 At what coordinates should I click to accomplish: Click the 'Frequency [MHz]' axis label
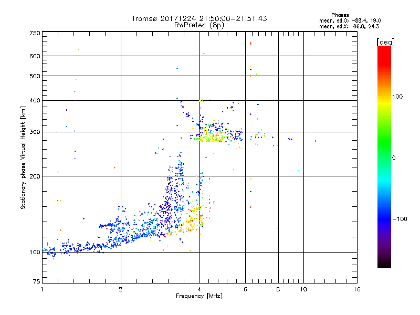pyautogui.click(x=199, y=296)
